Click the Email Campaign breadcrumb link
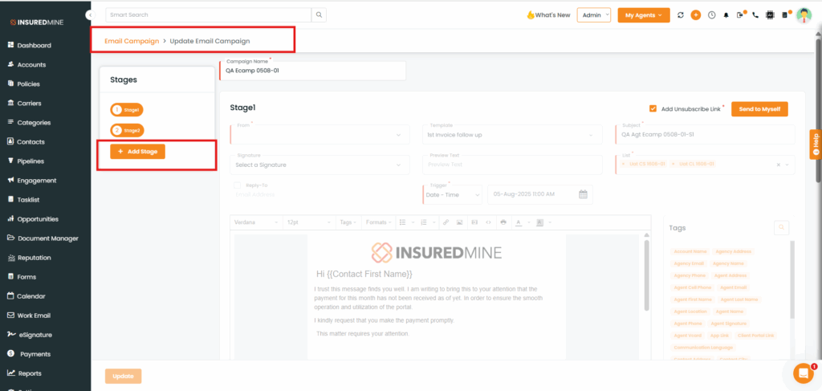822x391 pixels. click(x=132, y=41)
